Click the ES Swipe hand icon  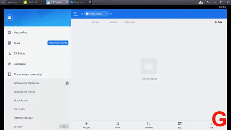pos(9,53)
